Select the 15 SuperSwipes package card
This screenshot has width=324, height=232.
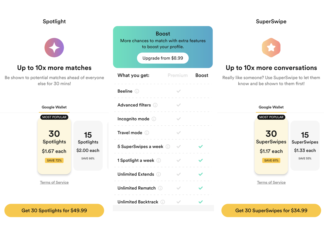tap(305, 146)
